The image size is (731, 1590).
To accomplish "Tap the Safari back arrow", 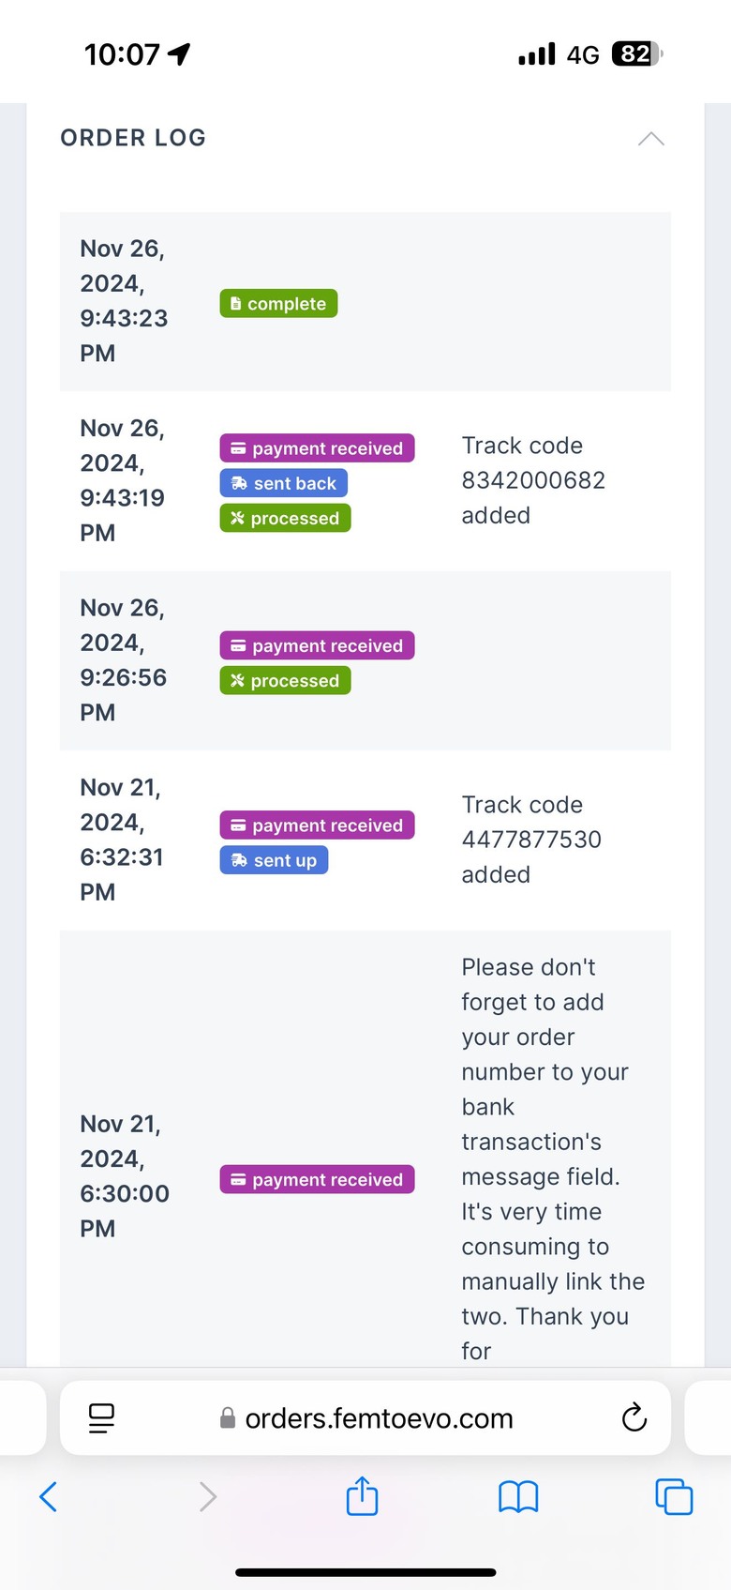I will 49,1496.
